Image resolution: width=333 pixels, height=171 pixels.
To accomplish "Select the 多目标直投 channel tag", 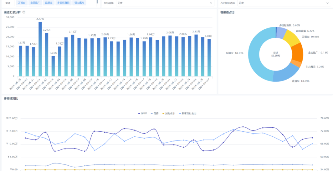I will tap(63, 3).
